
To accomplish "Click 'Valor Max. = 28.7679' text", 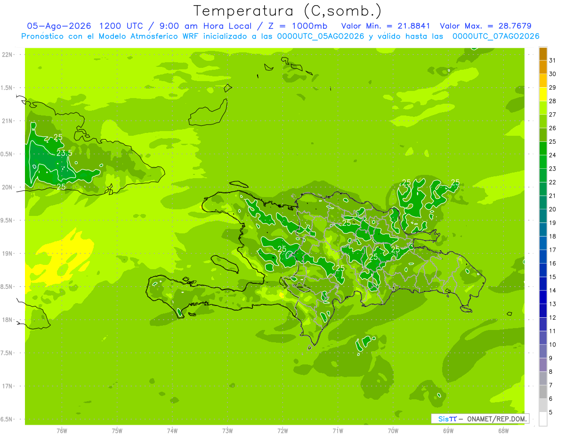I will 485,26.
